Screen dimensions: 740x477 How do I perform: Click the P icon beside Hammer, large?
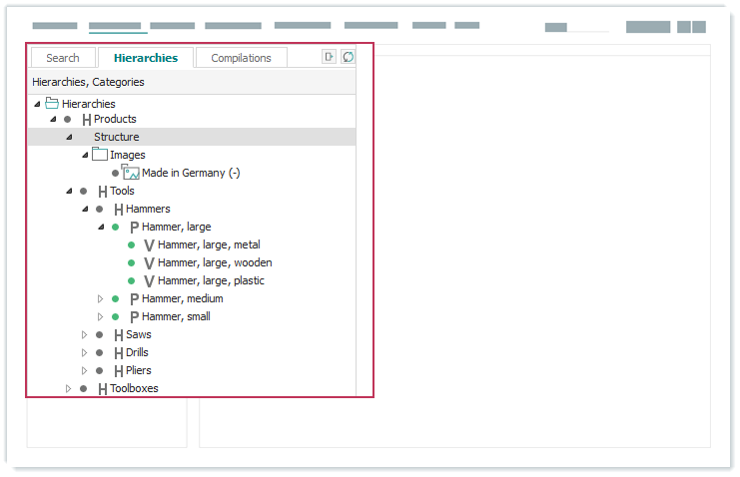click(134, 228)
